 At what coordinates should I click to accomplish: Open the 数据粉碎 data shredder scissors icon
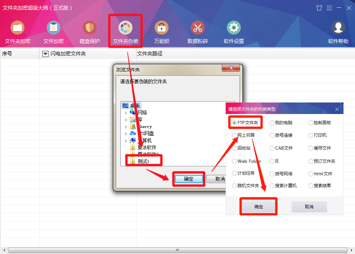point(197,32)
